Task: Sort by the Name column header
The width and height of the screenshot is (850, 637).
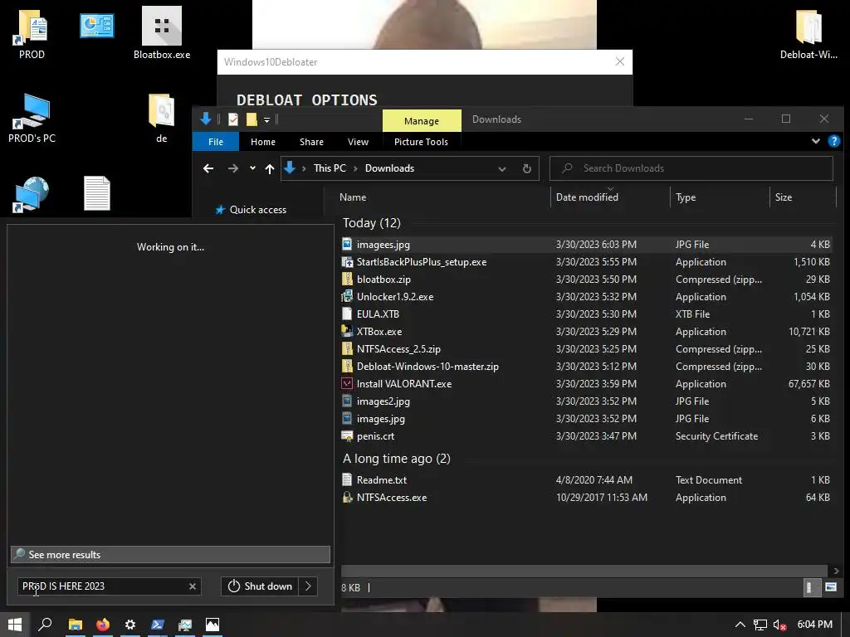Action: [353, 197]
